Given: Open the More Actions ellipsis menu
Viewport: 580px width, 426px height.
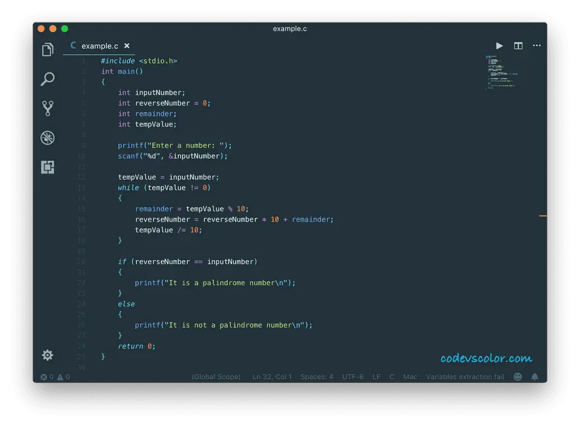Looking at the screenshot, I should pos(536,46).
